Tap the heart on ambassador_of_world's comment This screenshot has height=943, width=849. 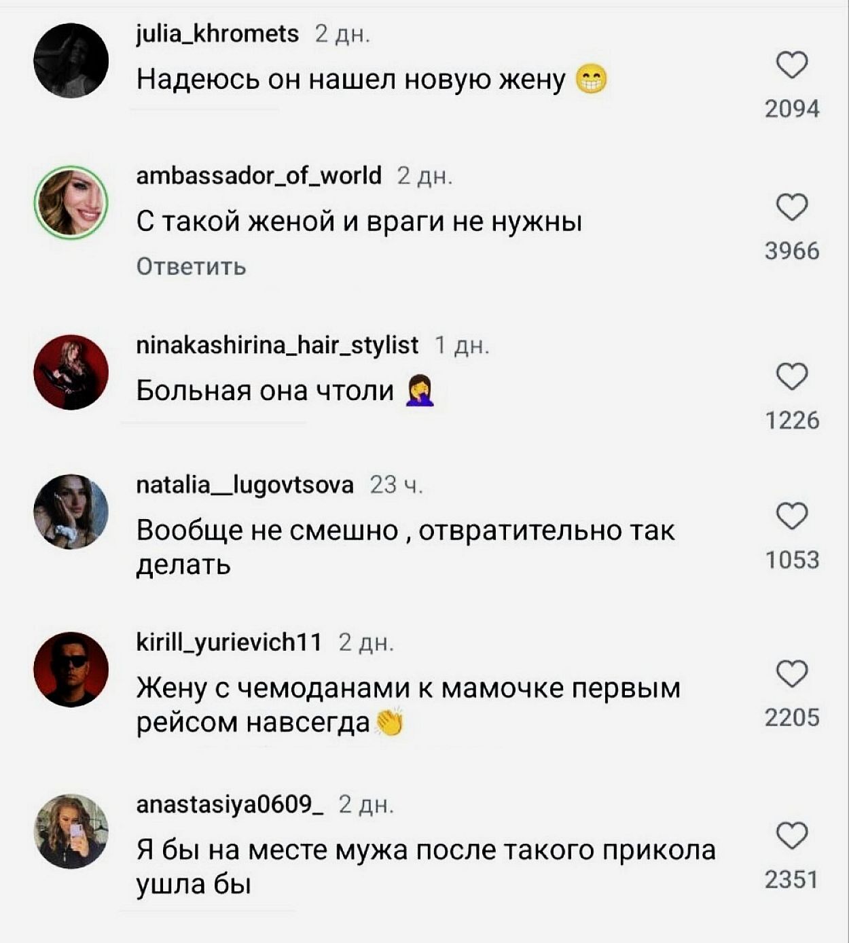[791, 207]
